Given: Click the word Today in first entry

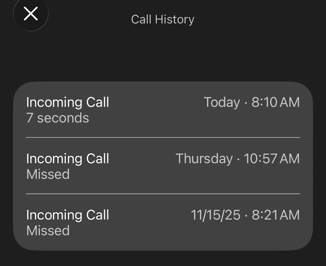Looking at the screenshot, I should (222, 102).
